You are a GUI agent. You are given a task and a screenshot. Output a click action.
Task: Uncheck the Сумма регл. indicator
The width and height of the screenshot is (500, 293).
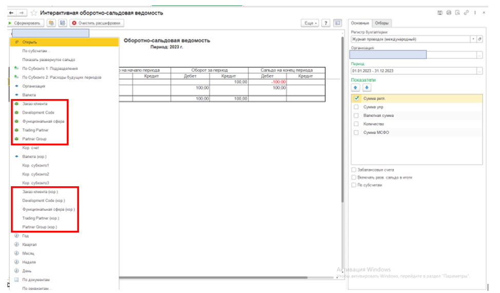(x=356, y=98)
